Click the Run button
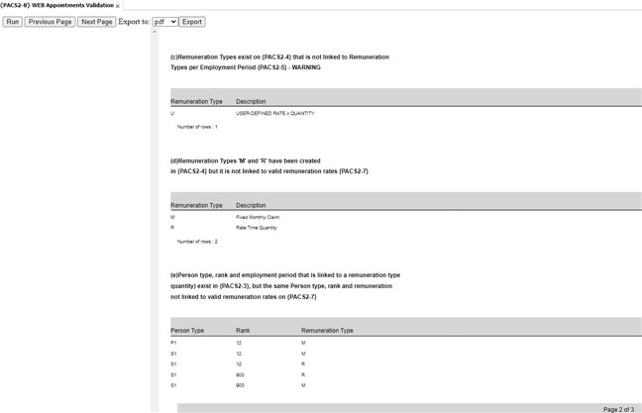The image size is (642, 413). 12,21
